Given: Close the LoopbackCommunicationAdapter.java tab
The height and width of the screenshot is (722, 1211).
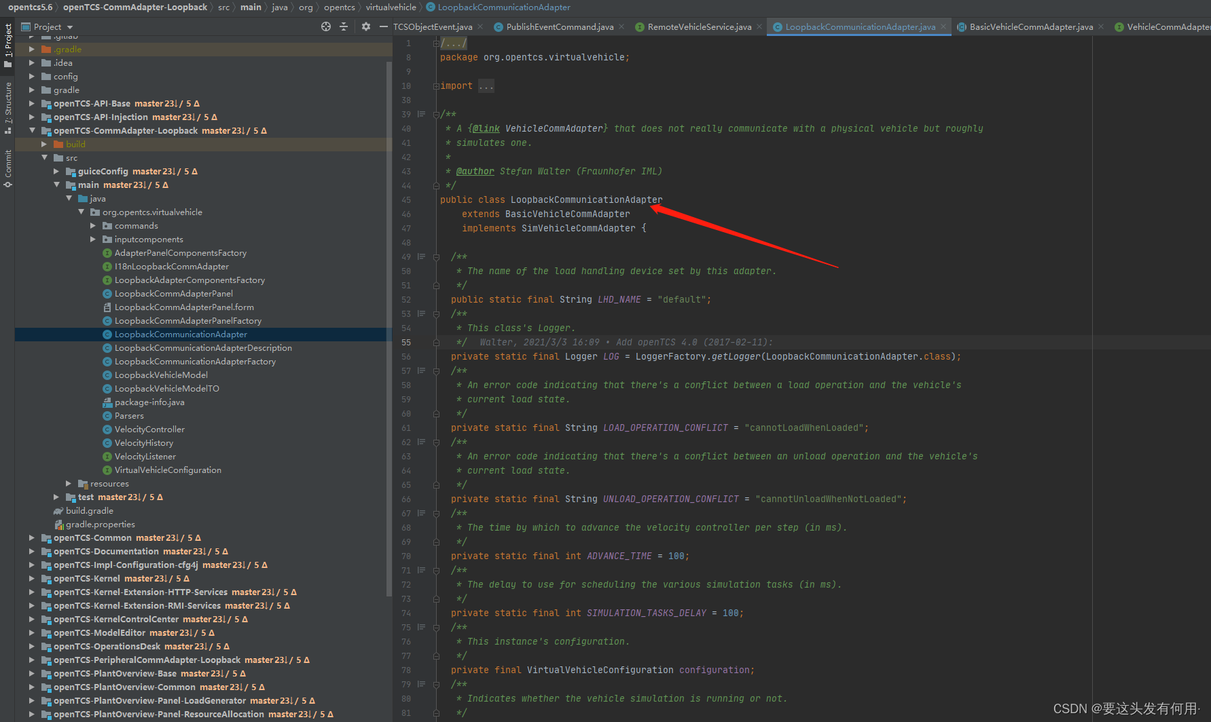Looking at the screenshot, I should coord(943,27).
